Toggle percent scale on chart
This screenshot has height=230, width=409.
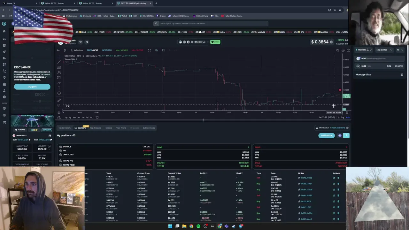click(x=338, y=117)
